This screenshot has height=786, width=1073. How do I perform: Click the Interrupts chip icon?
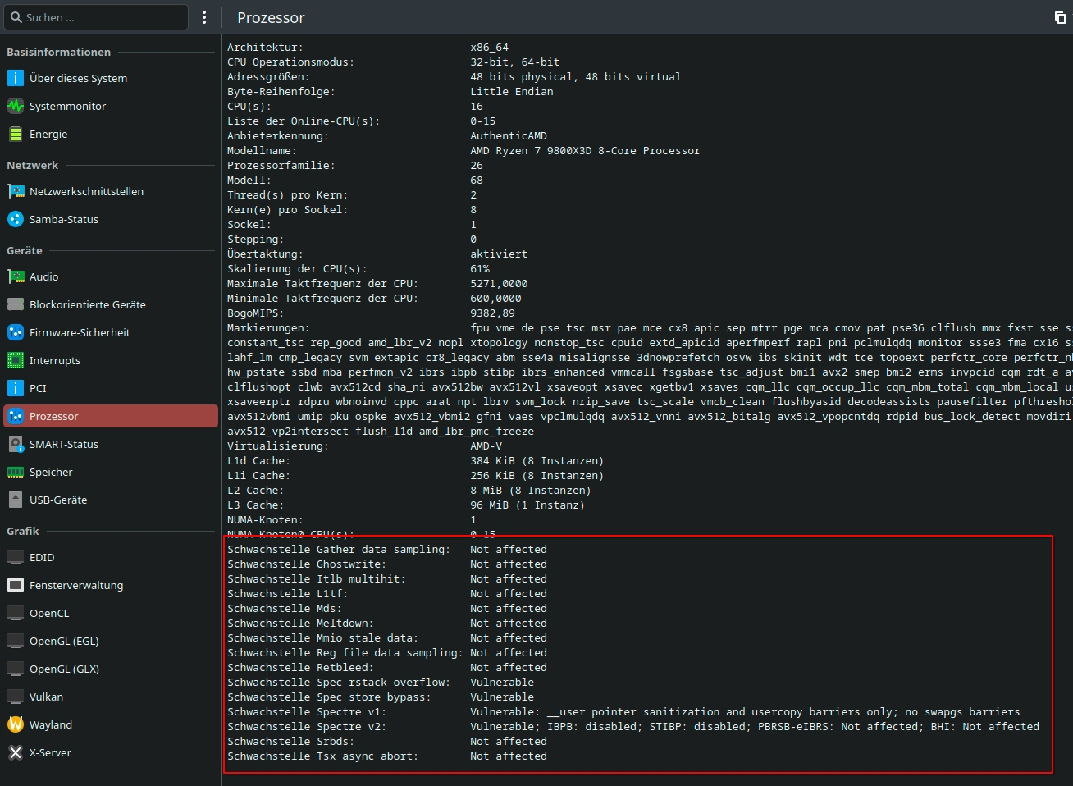coord(16,360)
